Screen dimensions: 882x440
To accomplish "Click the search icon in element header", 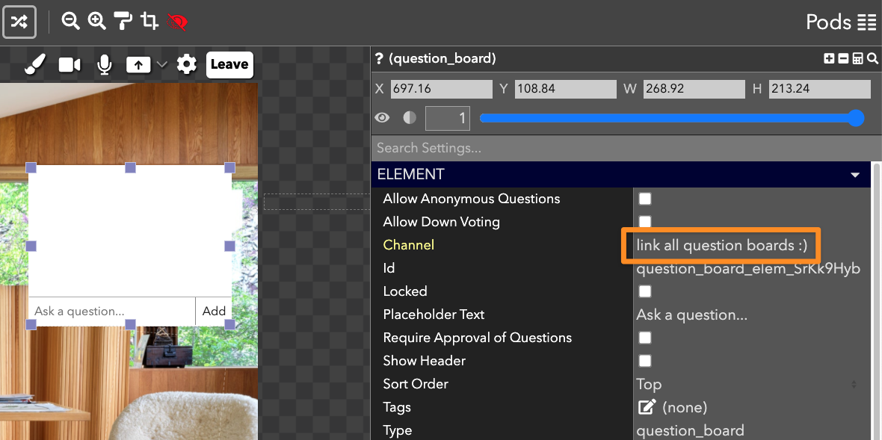I will click(x=872, y=58).
